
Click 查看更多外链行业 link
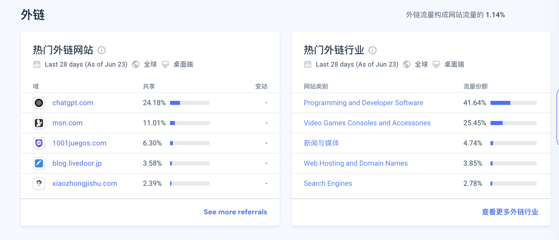tap(510, 212)
